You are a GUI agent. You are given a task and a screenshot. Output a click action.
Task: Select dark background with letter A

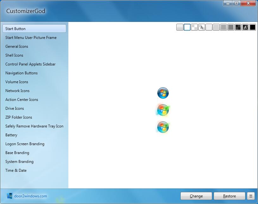tap(245, 28)
